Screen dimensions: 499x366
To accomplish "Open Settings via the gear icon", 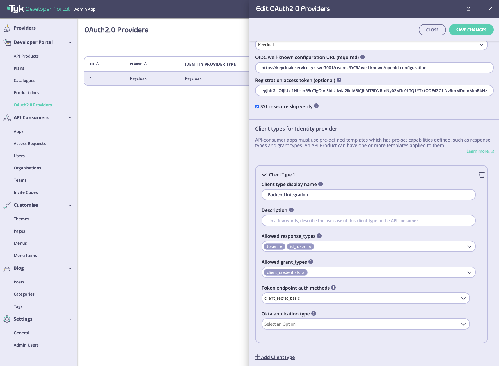I will tap(7, 319).
